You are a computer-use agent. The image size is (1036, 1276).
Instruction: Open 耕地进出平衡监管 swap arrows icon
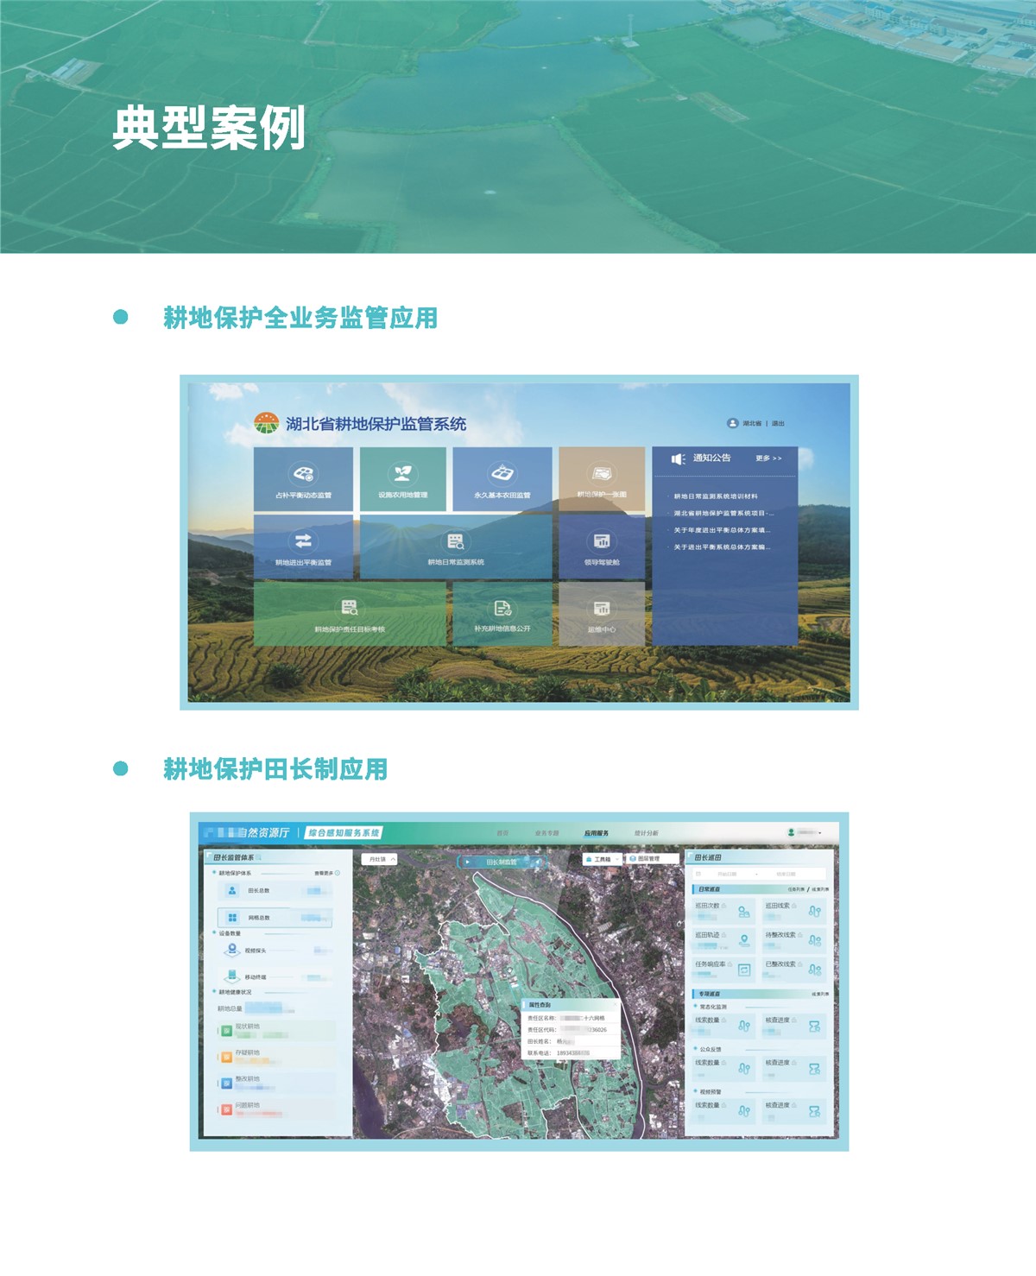click(x=303, y=541)
